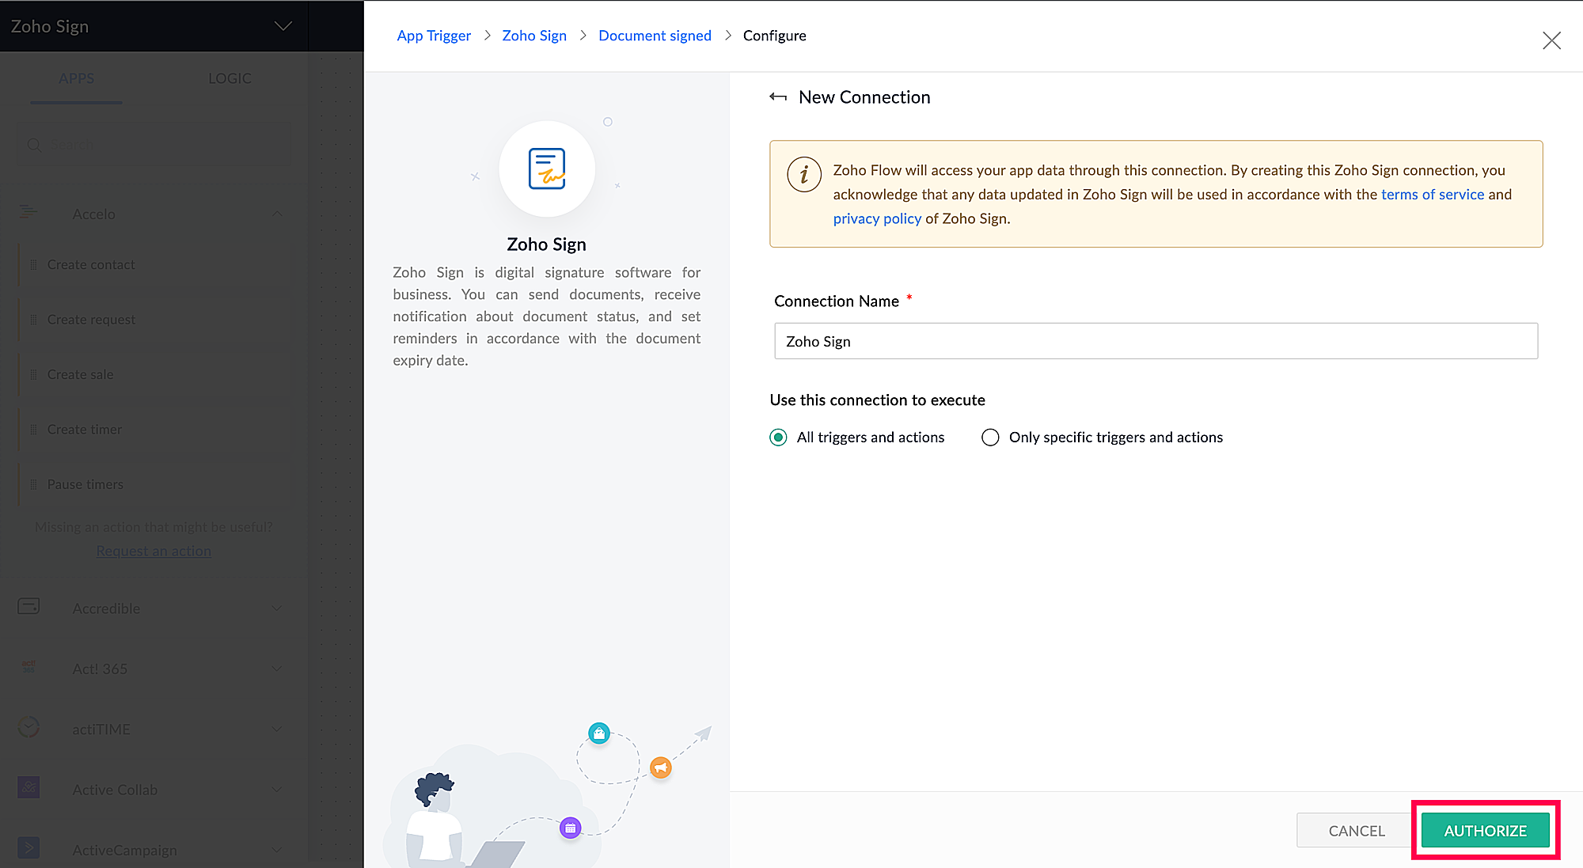Click the Accelo app icon in sidebar

(28, 212)
